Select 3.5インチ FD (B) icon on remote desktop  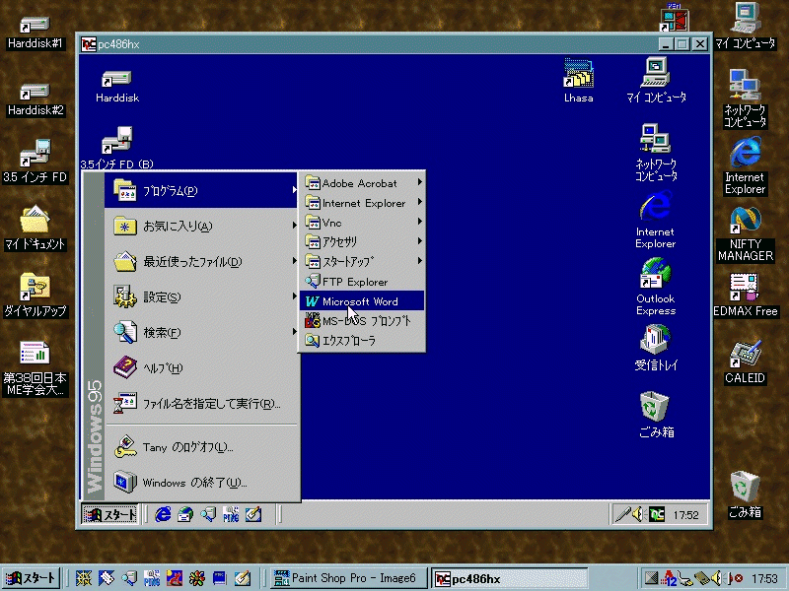click(x=117, y=147)
